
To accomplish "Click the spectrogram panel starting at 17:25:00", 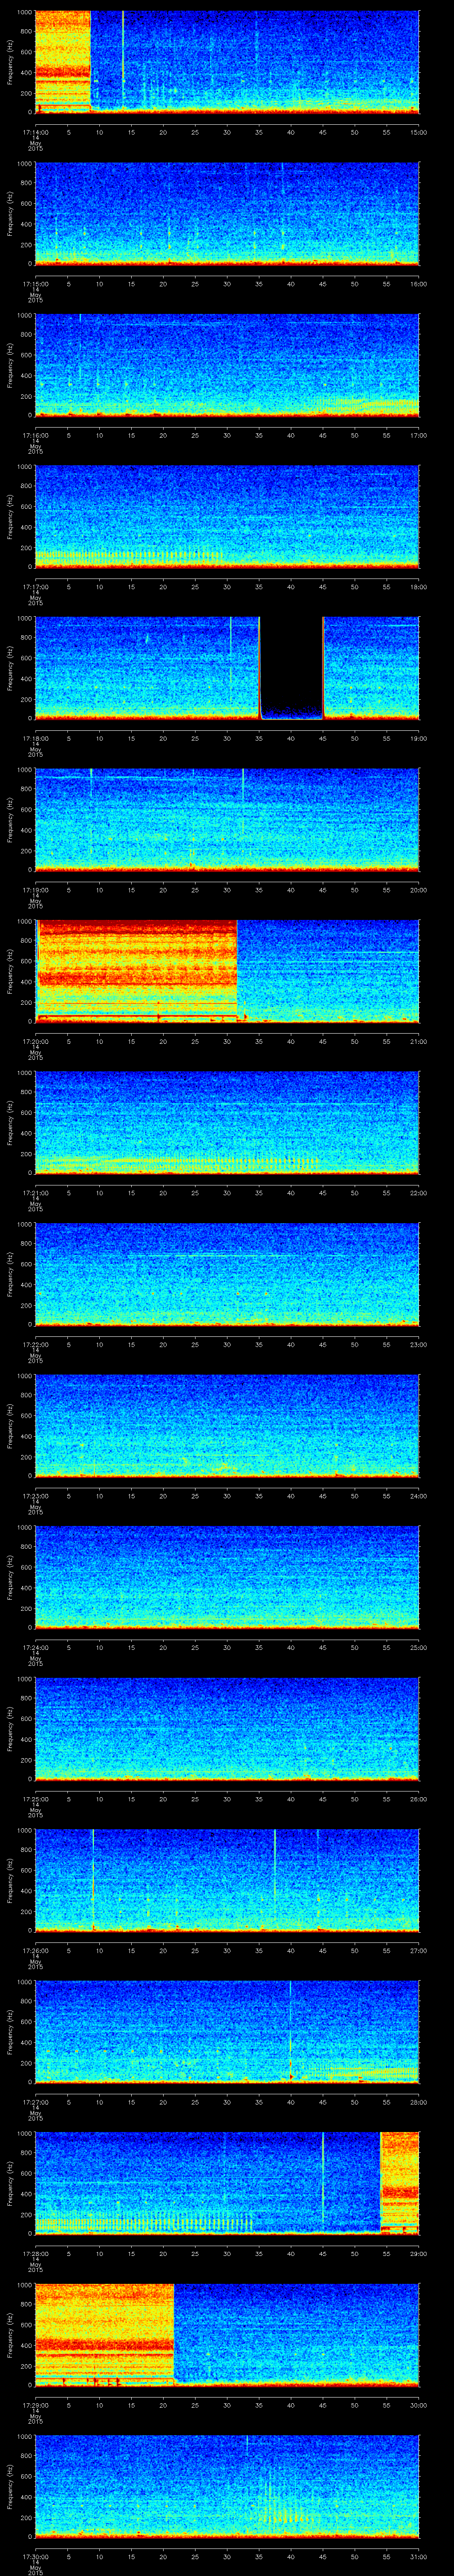I will pos(227,1729).
